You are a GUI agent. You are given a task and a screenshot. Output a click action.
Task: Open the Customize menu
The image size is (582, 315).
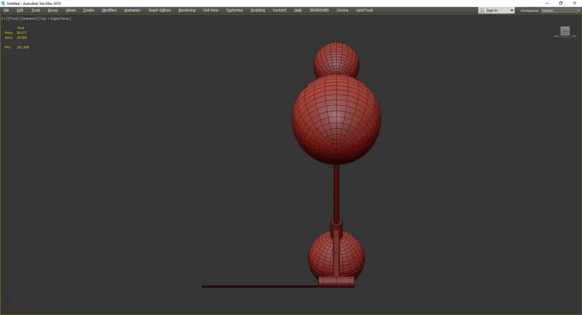235,10
